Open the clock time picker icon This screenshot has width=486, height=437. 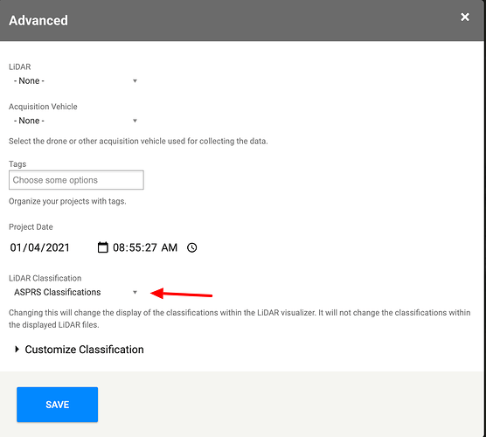click(191, 247)
